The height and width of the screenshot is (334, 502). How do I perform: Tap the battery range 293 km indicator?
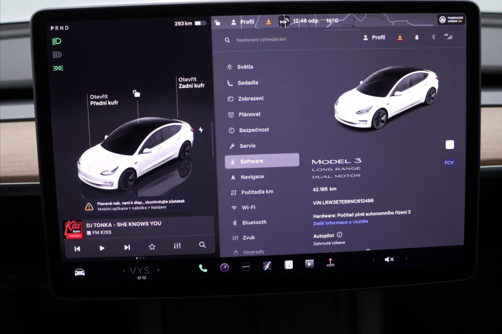click(x=190, y=23)
